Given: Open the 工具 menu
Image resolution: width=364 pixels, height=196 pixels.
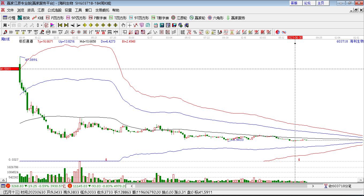Looking at the screenshot, I should point(78,10).
